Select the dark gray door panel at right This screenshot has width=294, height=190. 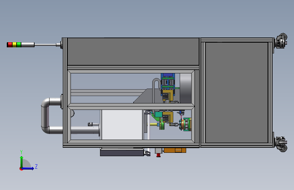[237, 93]
